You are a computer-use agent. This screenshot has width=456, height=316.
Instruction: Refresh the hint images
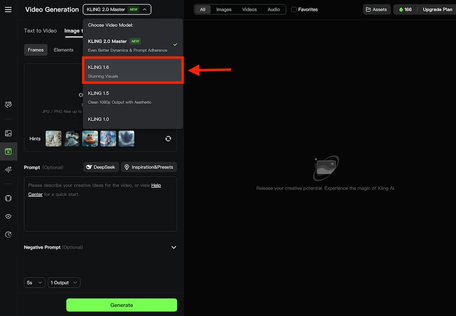(x=168, y=139)
